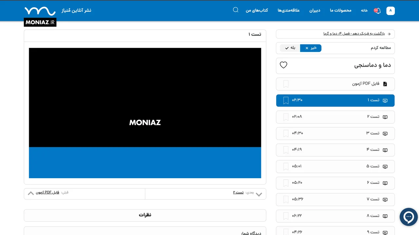The width and height of the screenshot is (419, 235).
Task: Open the search icon in the header
Action: tap(236, 10)
